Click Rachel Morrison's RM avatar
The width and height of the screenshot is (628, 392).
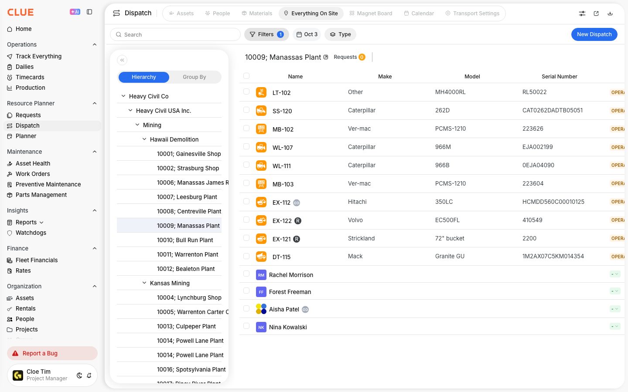(261, 275)
